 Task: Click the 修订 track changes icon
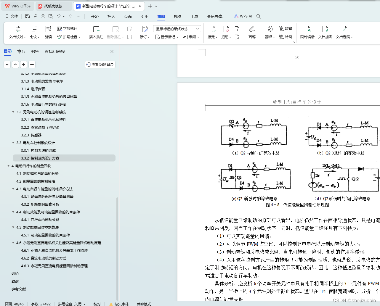click(145, 29)
